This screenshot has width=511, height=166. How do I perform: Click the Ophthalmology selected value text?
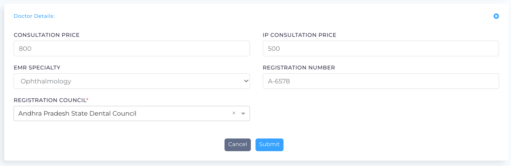click(46, 81)
